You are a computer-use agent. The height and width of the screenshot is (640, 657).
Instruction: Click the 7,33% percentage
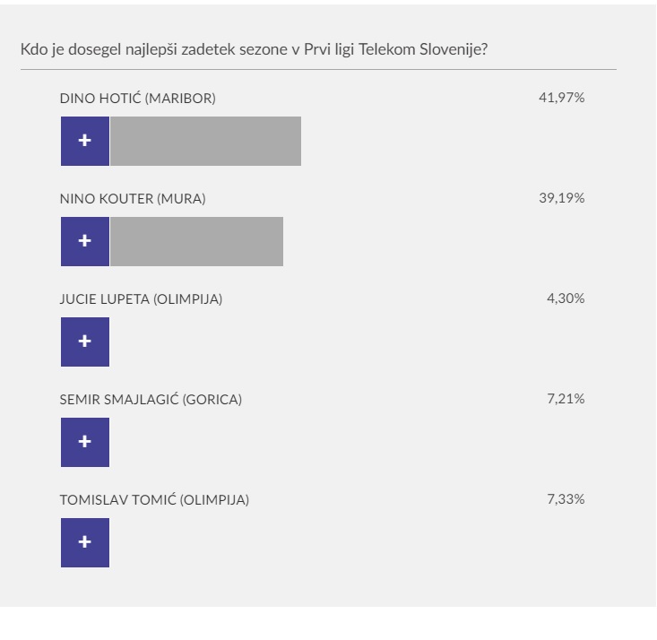(x=566, y=499)
